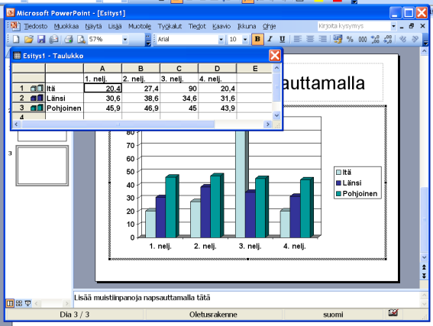Toggle Bold formatting button

pyautogui.click(x=257, y=39)
